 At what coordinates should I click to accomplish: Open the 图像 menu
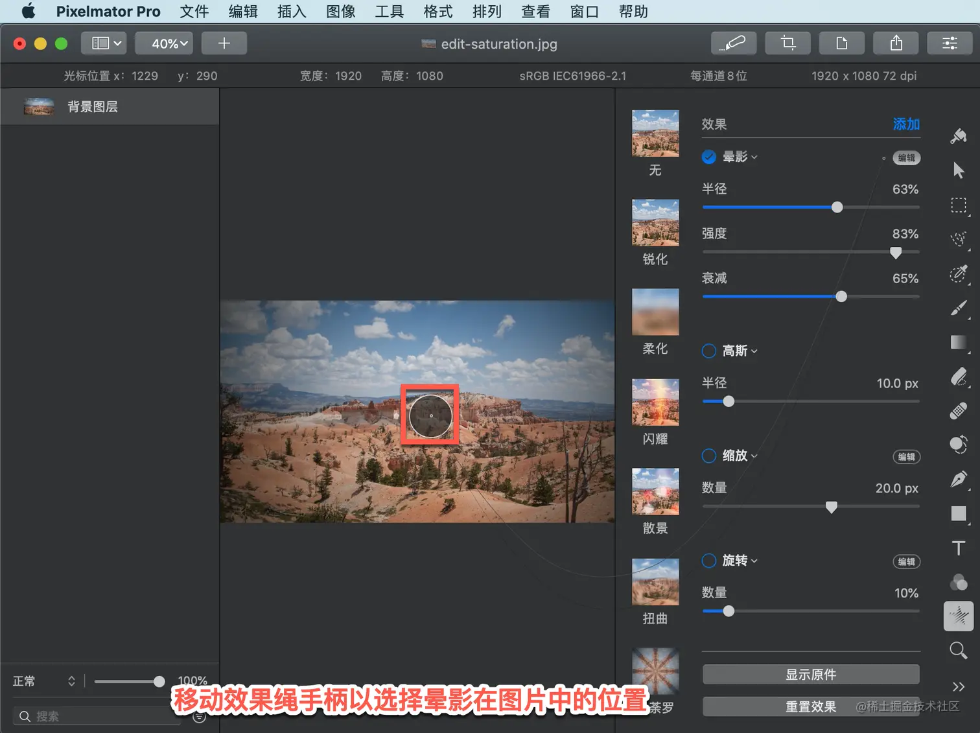(x=341, y=12)
